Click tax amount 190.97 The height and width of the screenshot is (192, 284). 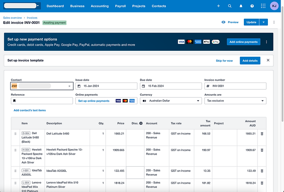tap(203, 156)
